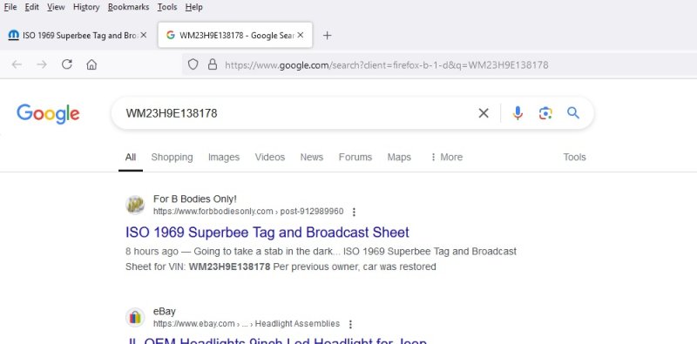Screen dimensions: 697x344
Task: Click the forbbodiesonly.com result URL
Action: click(248, 212)
